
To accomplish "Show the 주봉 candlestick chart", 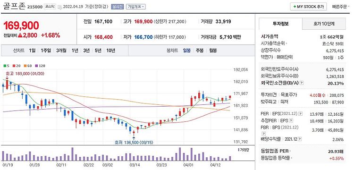I will pos(200,51).
